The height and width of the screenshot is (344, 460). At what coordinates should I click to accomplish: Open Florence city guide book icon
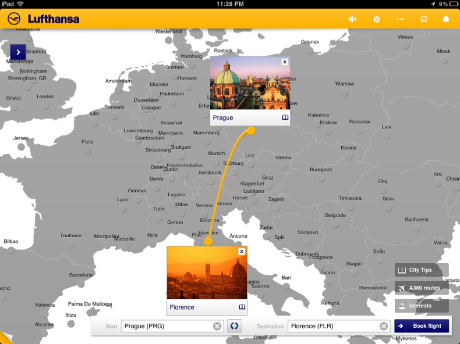[x=242, y=307]
